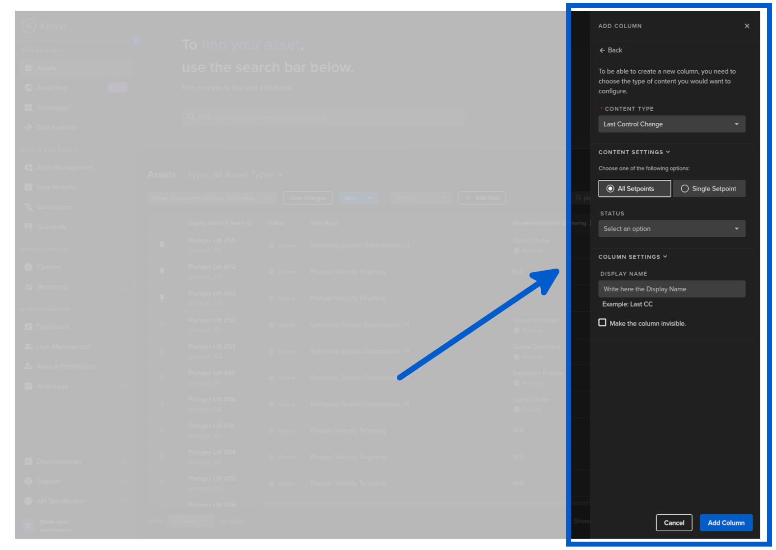Image resolution: width=776 pixels, height=550 pixels.
Task: Click the Back arrow link
Action: click(x=610, y=50)
